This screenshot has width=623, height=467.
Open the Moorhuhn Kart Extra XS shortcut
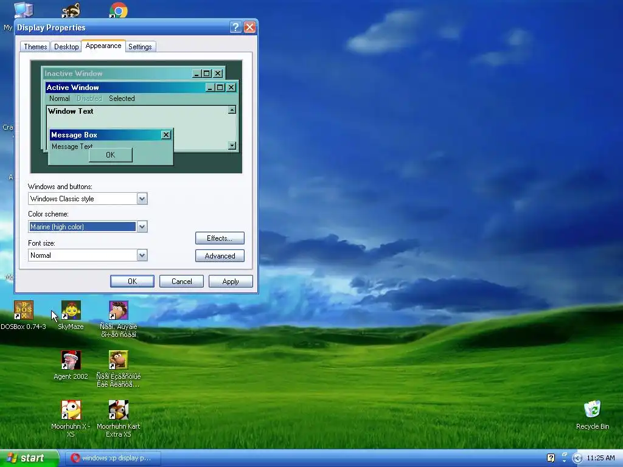coord(119,410)
